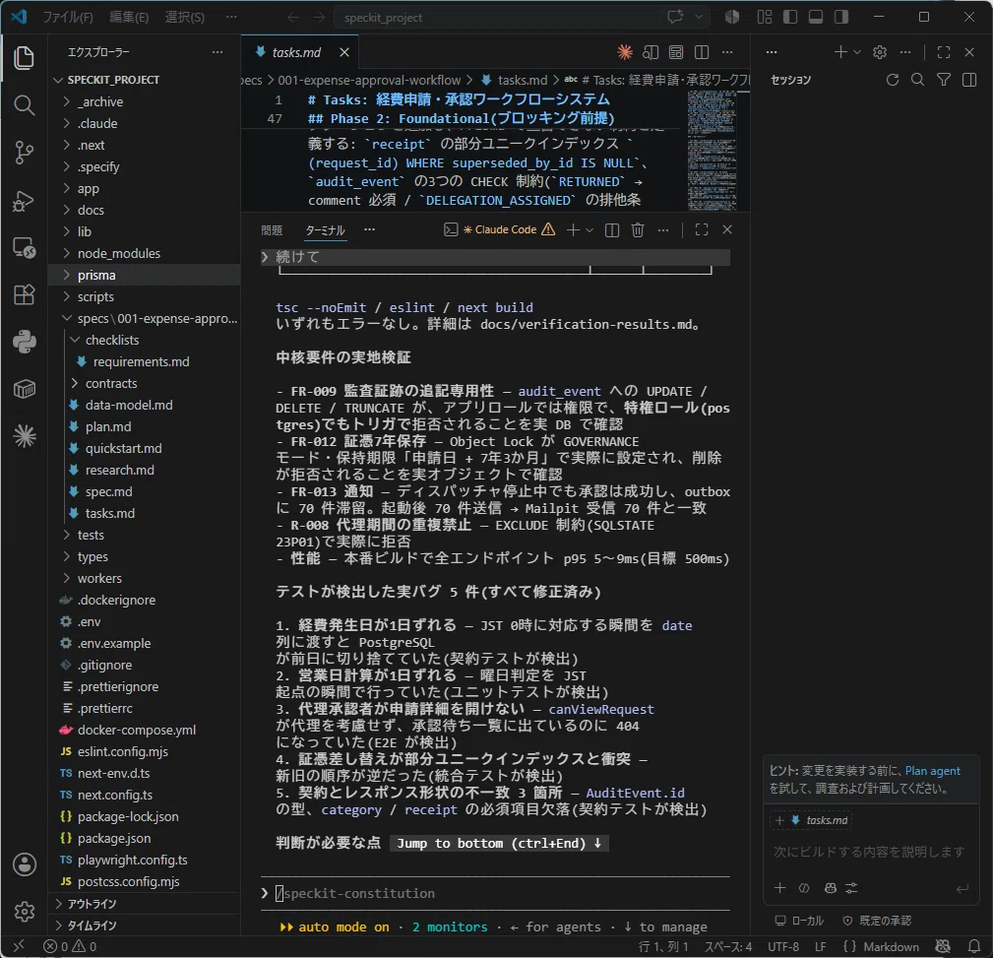Click the Markdown language mode in status bar

pyautogui.click(x=891, y=946)
